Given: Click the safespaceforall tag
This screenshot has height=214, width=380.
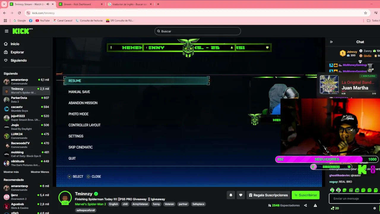Looking at the screenshot, I should 85,210.
